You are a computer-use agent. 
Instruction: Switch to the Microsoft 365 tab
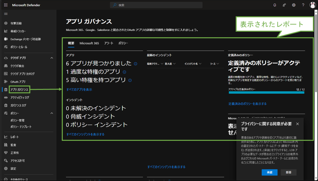coord(89,43)
